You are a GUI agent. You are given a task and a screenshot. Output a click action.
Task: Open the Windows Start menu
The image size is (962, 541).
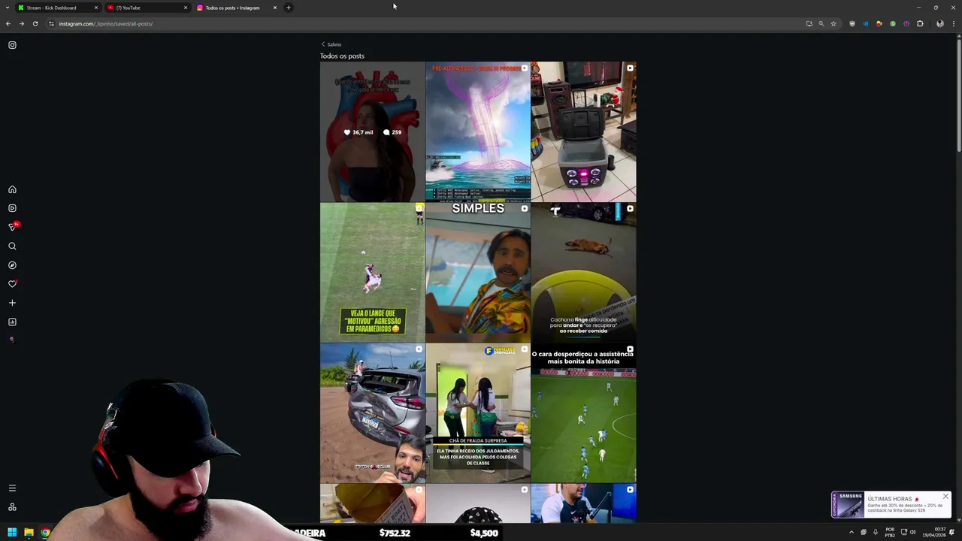pyautogui.click(x=12, y=533)
